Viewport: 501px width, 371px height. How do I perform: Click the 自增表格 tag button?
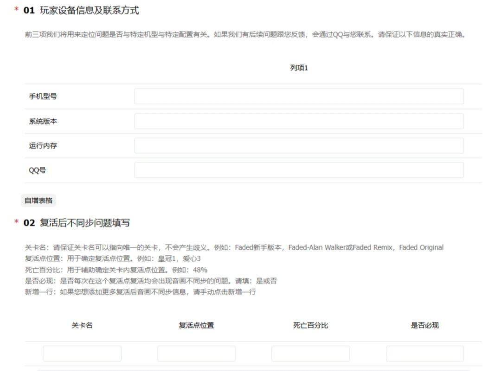click(x=39, y=201)
